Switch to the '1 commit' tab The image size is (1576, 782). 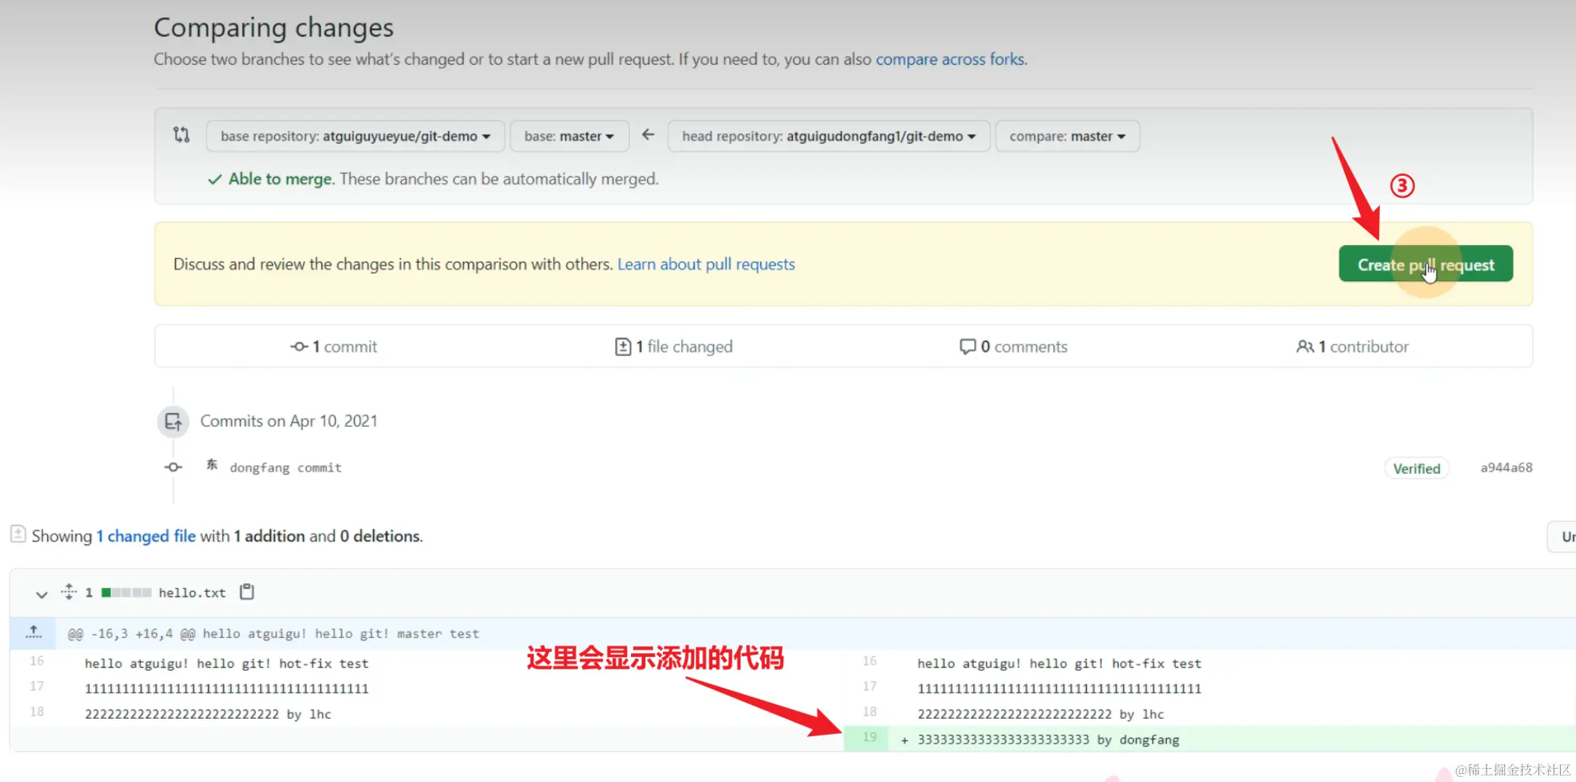[x=334, y=347]
